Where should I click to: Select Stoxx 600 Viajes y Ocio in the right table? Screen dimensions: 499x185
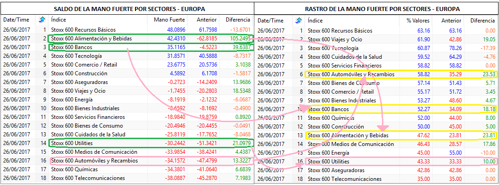pyautogui.click(x=335, y=39)
